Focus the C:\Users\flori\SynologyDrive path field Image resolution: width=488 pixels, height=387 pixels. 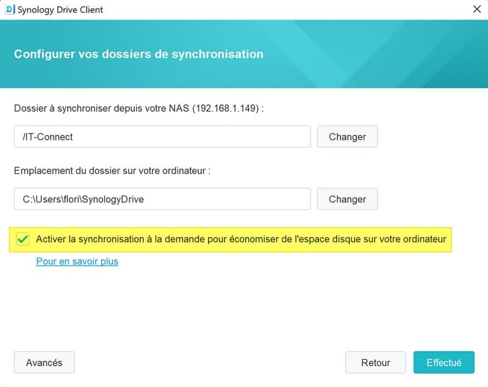point(162,199)
